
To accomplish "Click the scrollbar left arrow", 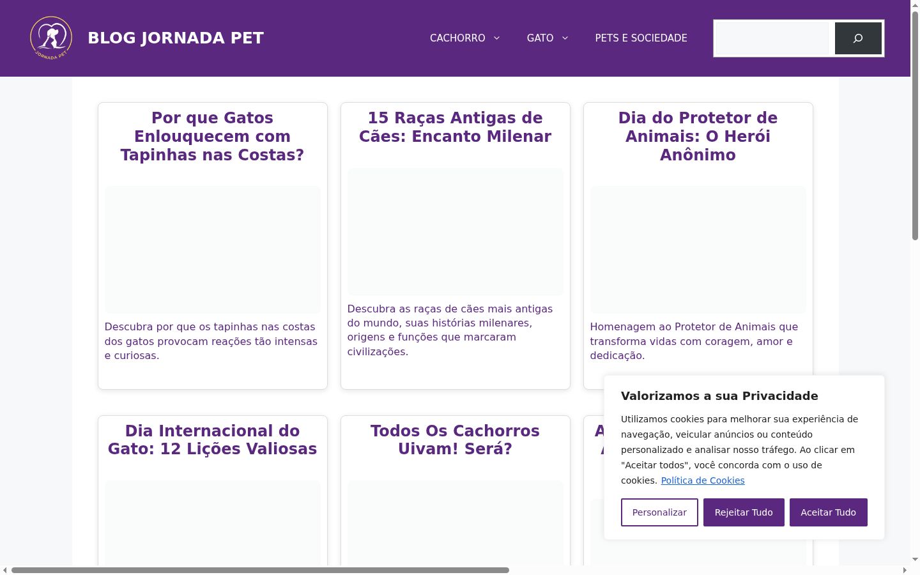I will [5, 570].
